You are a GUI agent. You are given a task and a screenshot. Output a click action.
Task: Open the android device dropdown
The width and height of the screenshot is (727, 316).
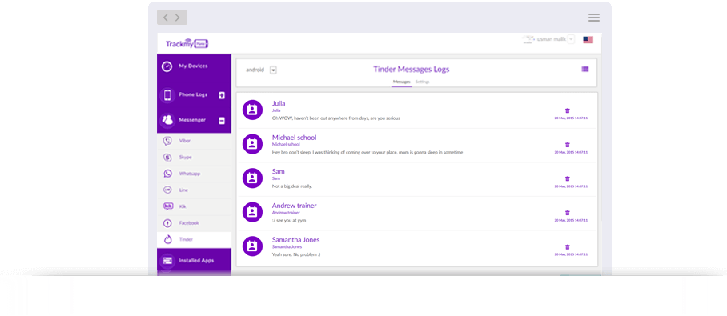pyautogui.click(x=273, y=70)
